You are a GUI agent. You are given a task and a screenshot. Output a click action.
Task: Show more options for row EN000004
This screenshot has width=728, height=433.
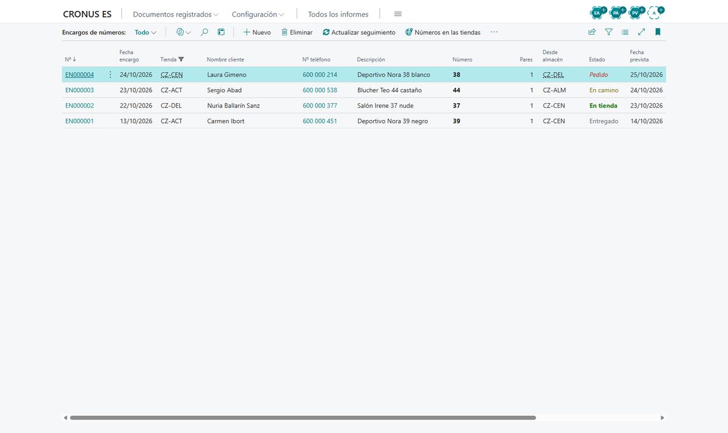tap(110, 75)
